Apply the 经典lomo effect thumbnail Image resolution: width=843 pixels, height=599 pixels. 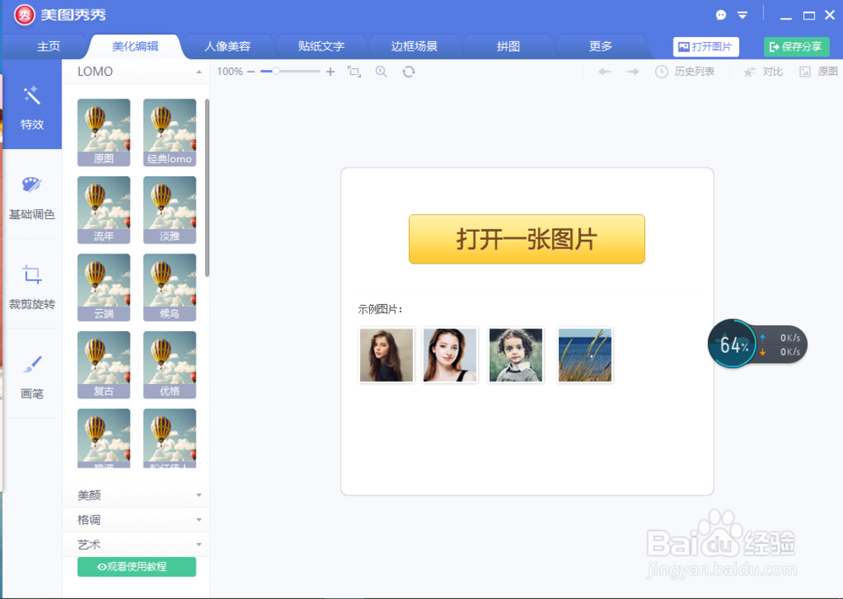click(x=169, y=132)
